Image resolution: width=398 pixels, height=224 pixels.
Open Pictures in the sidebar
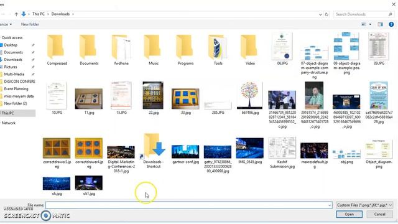tap(11, 67)
